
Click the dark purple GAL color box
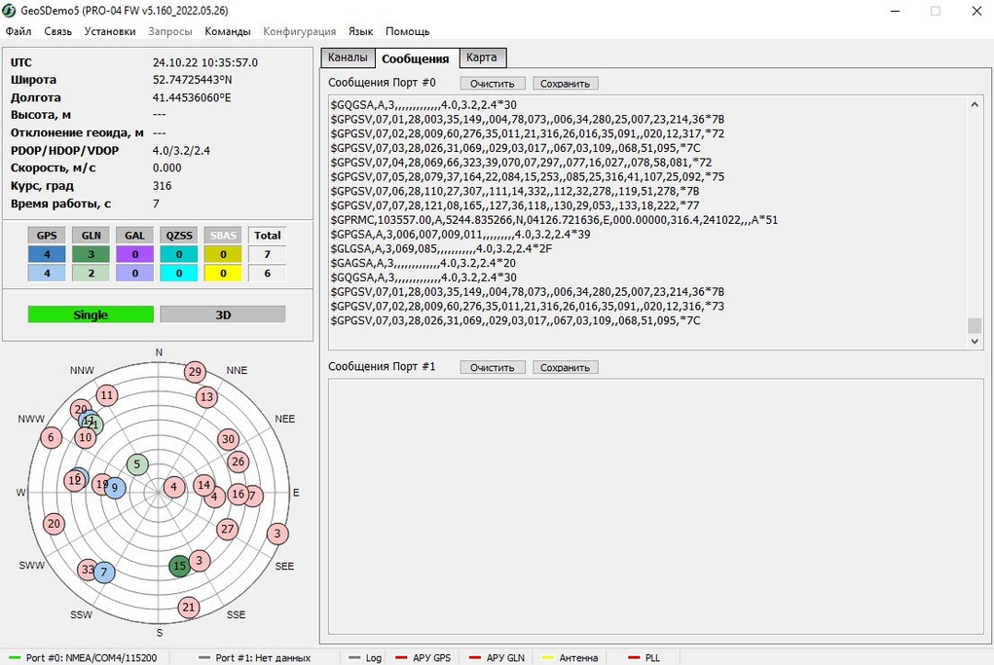click(135, 254)
